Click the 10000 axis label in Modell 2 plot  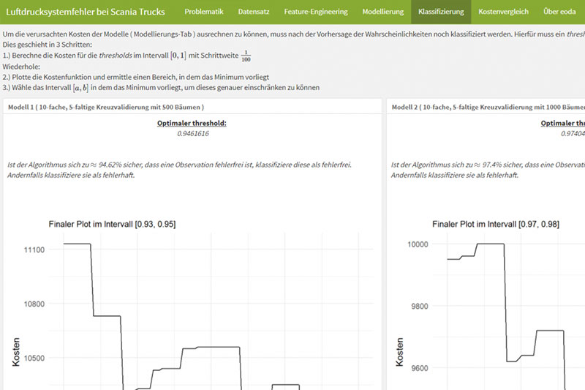(418, 244)
